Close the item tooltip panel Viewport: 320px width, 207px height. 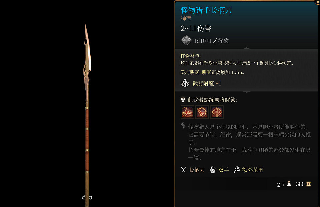(x=318, y=1)
